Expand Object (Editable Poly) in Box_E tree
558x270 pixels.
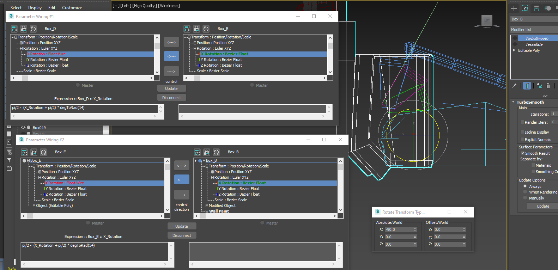click(34, 206)
